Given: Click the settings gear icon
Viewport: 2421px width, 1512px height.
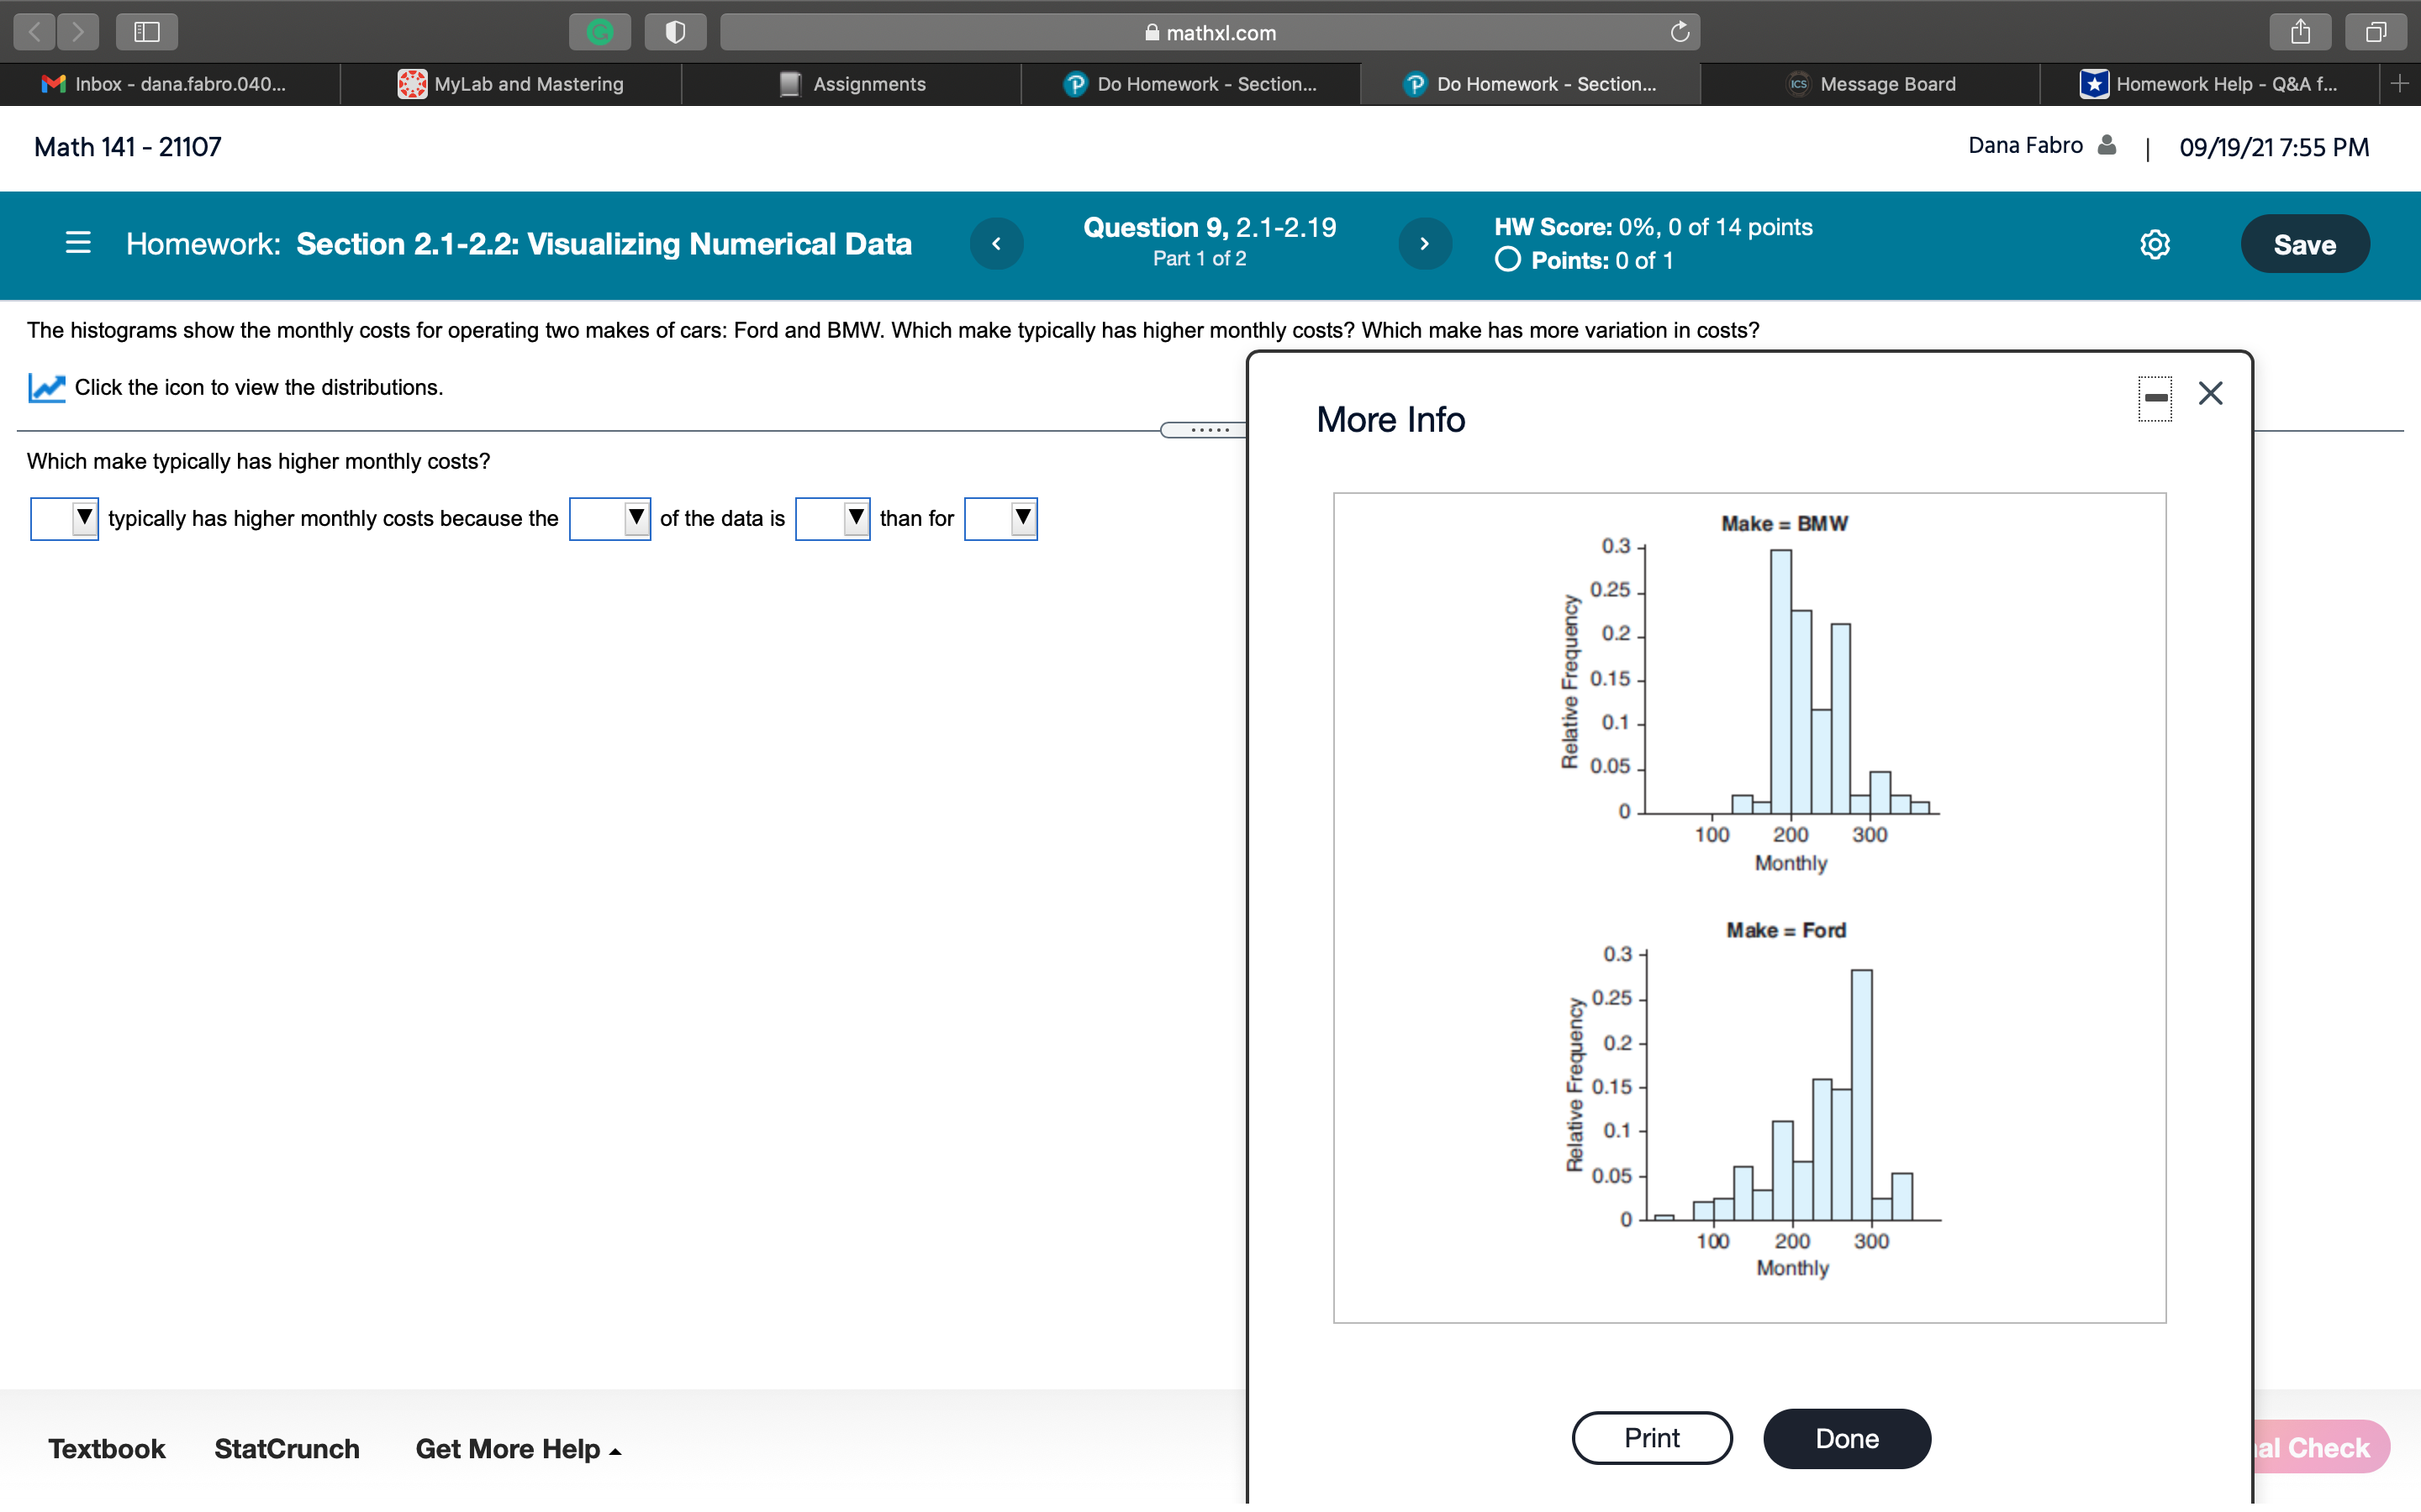Looking at the screenshot, I should [2154, 244].
